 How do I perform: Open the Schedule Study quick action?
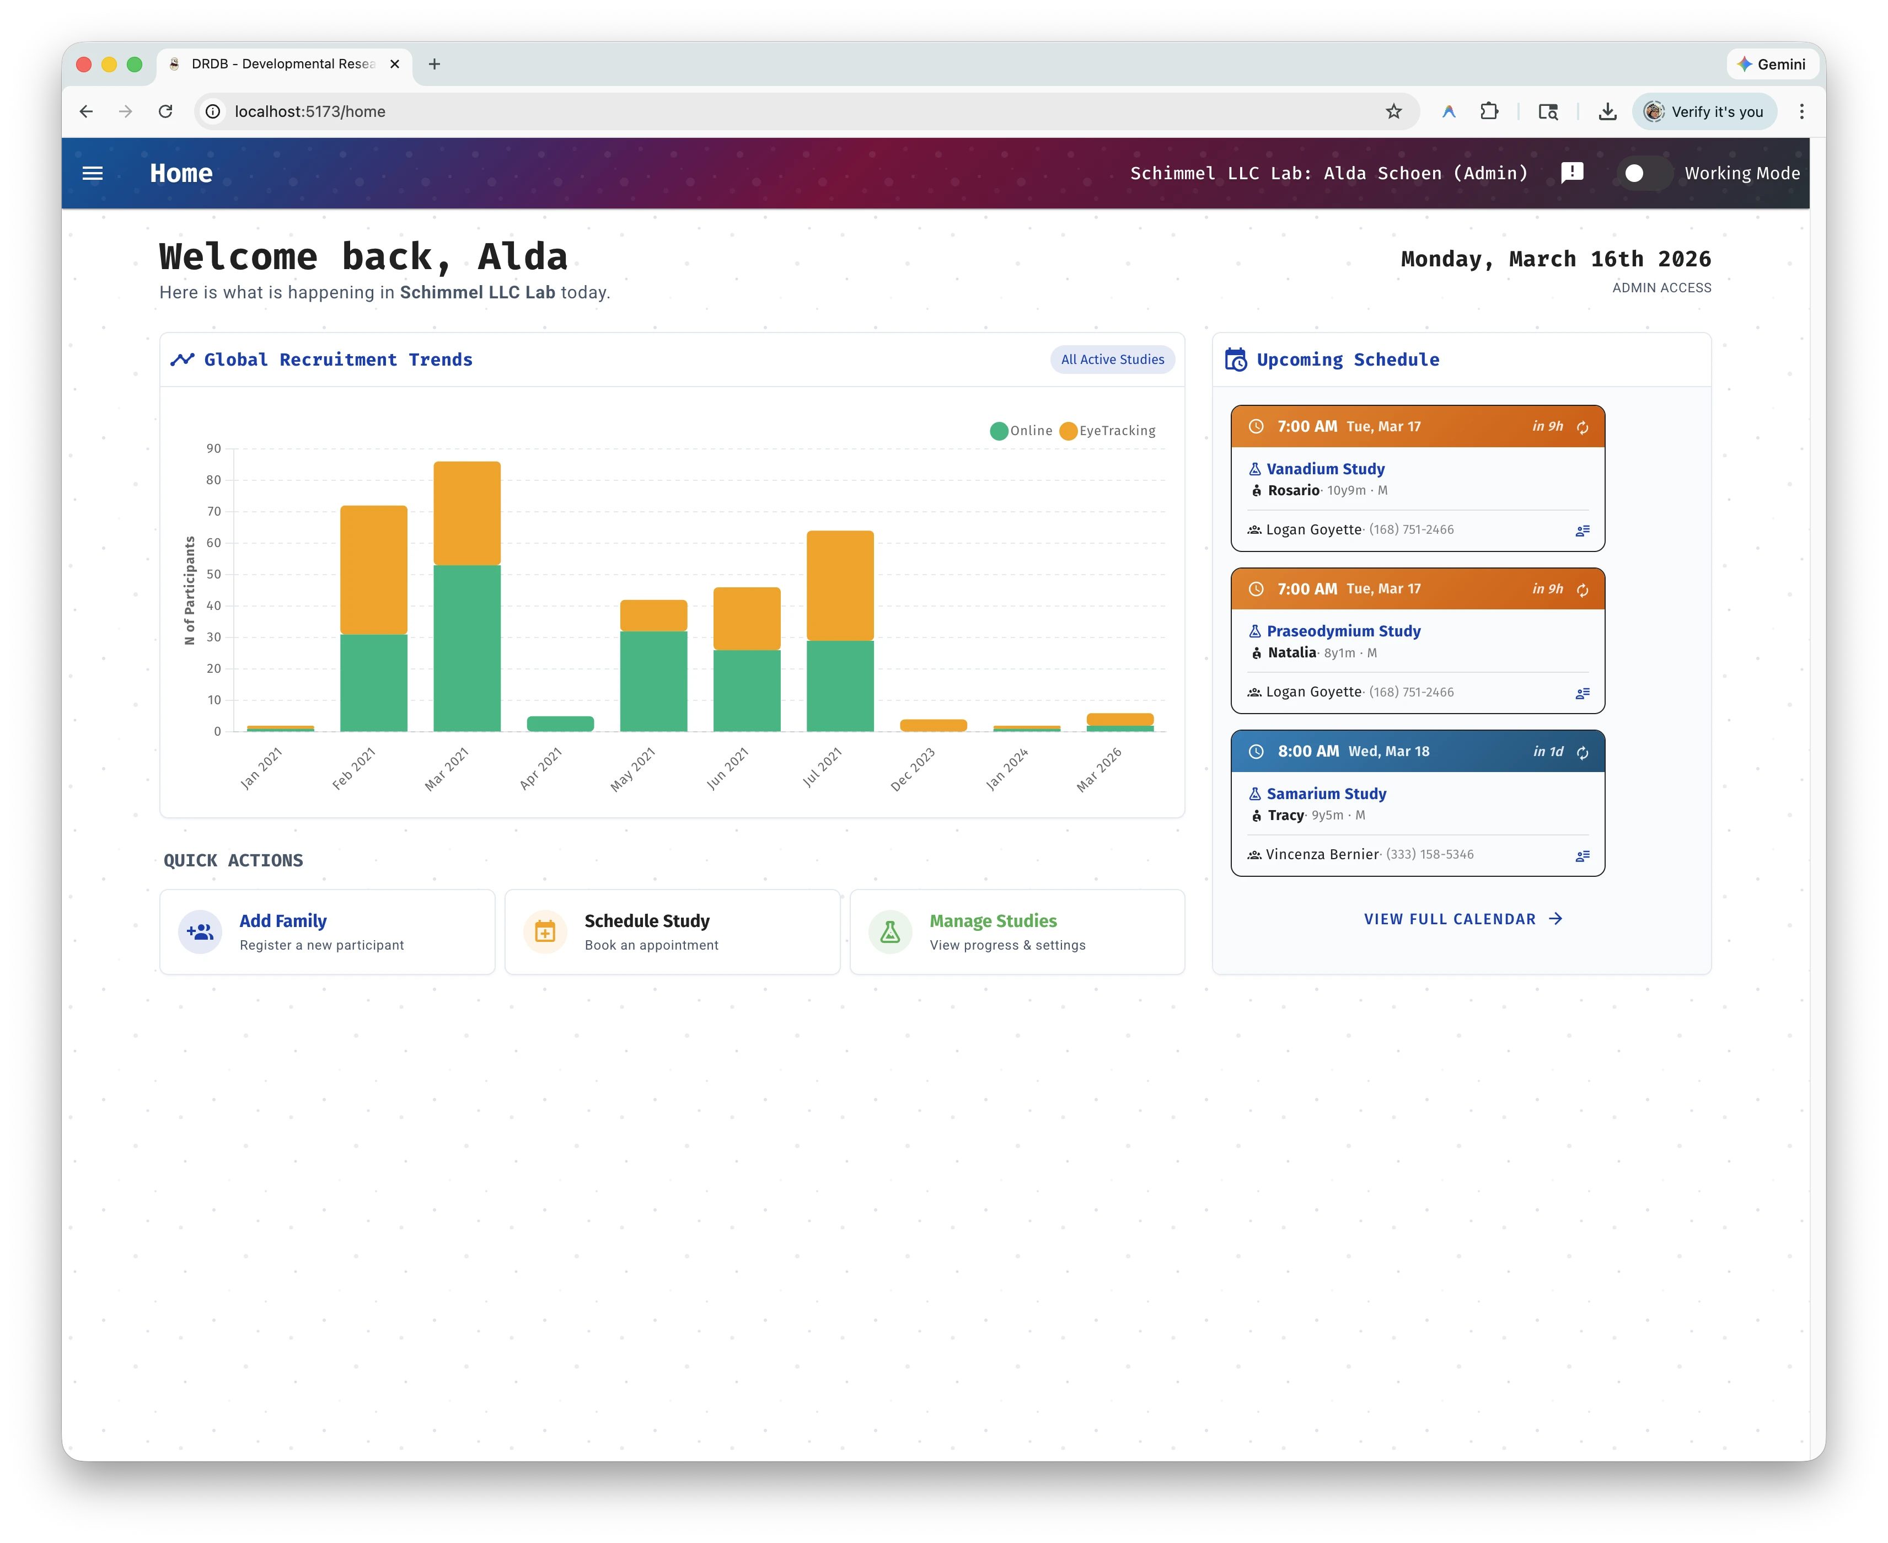pyautogui.click(x=672, y=933)
